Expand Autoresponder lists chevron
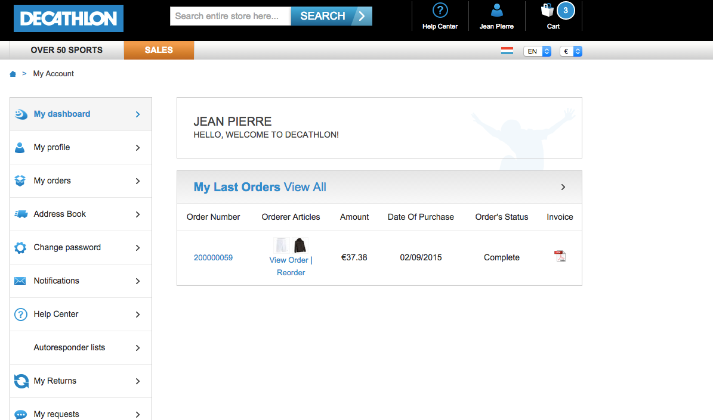Image resolution: width=713 pixels, height=420 pixels. coord(138,348)
